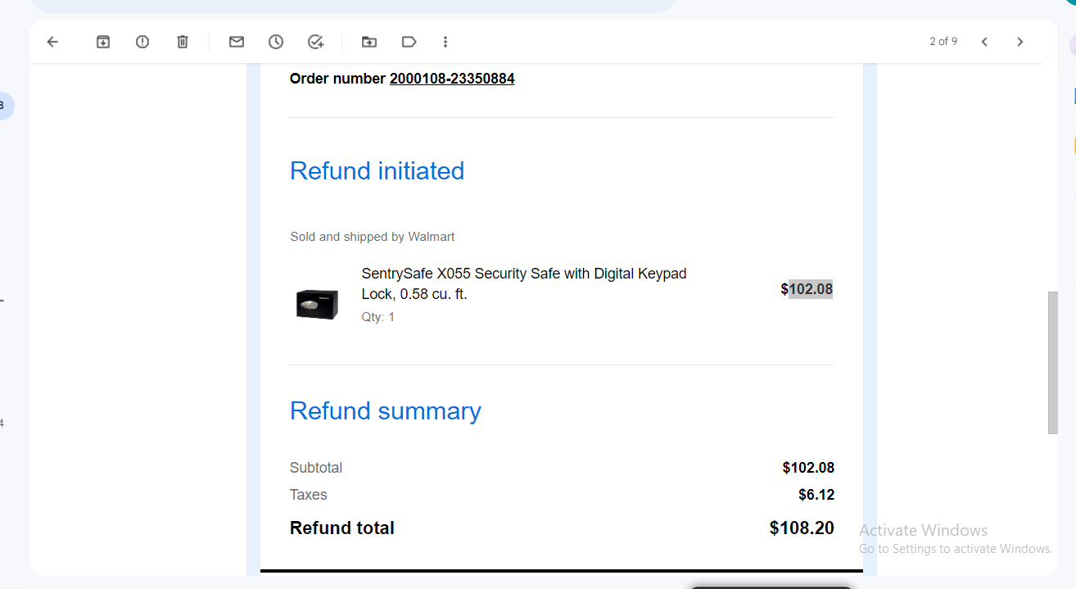This screenshot has width=1076, height=589.
Task: Click the vertical scrollbar thumb
Action: (1053, 363)
